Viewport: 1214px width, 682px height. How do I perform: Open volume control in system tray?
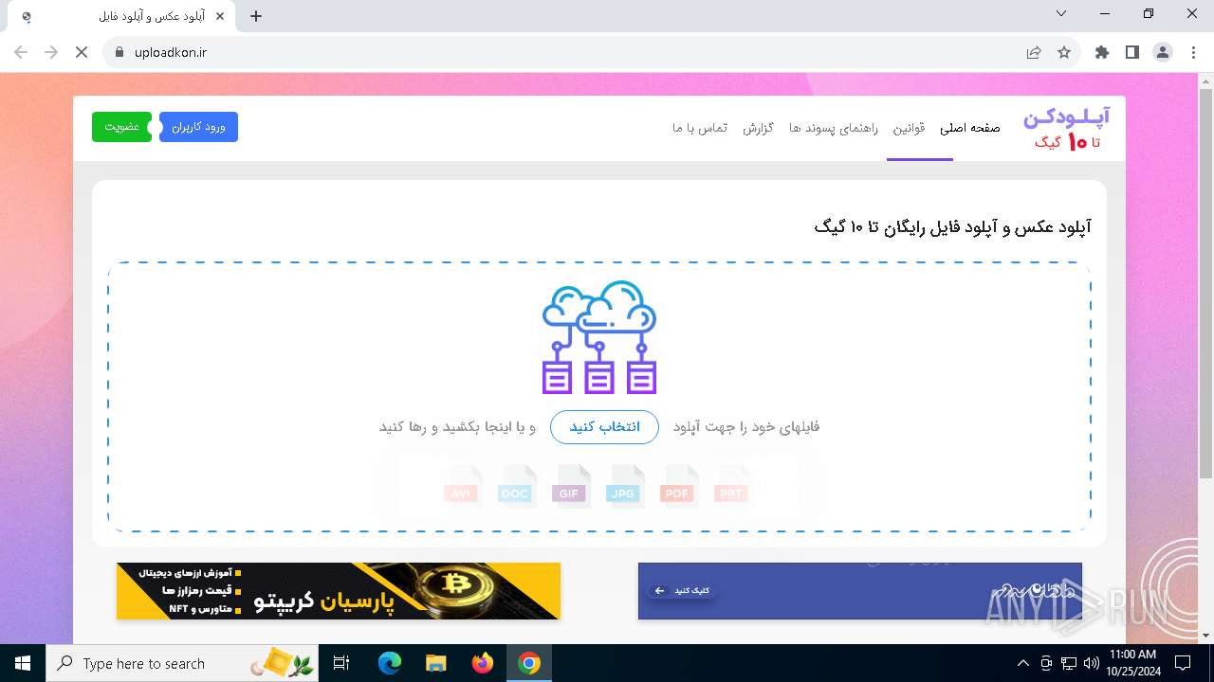pos(1092,663)
